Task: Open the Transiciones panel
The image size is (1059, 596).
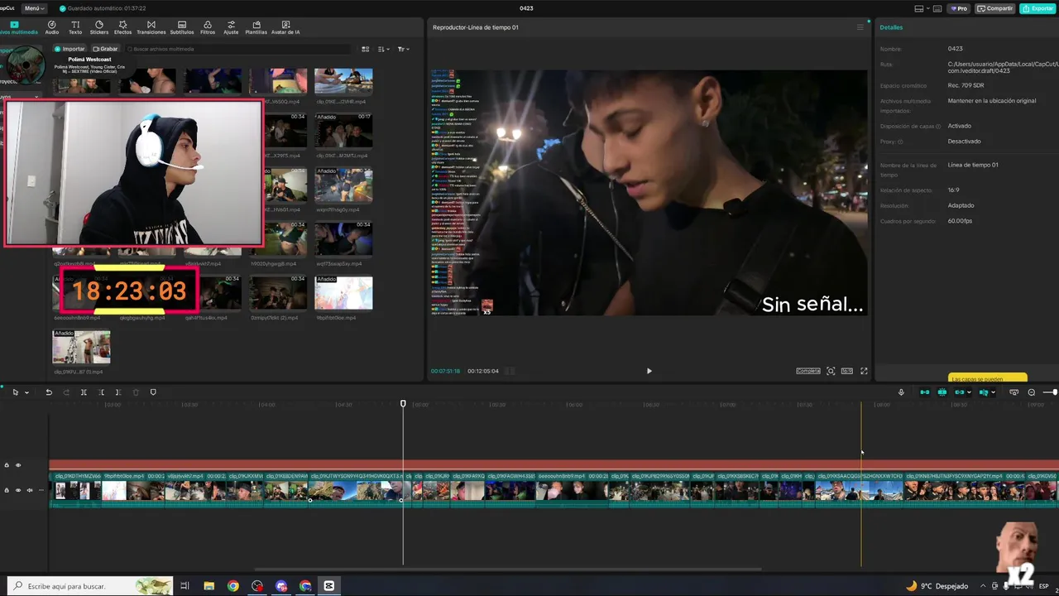Action: coord(151,27)
